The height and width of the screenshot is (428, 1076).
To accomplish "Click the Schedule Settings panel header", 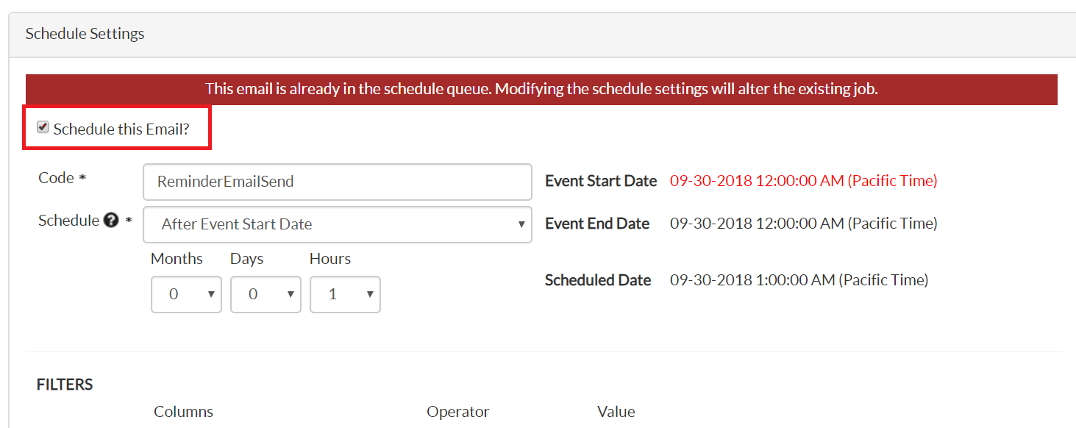I will tap(85, 34).
